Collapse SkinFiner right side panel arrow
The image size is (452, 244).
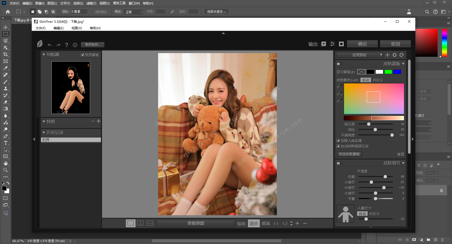[x=413, y=139]
